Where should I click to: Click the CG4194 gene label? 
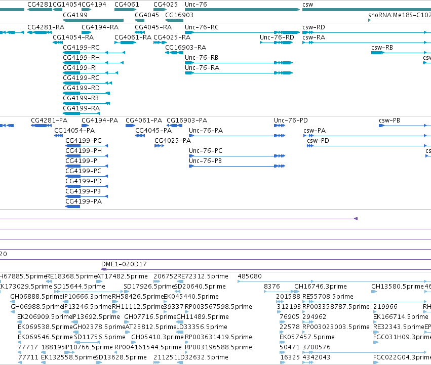coord(94,5)
